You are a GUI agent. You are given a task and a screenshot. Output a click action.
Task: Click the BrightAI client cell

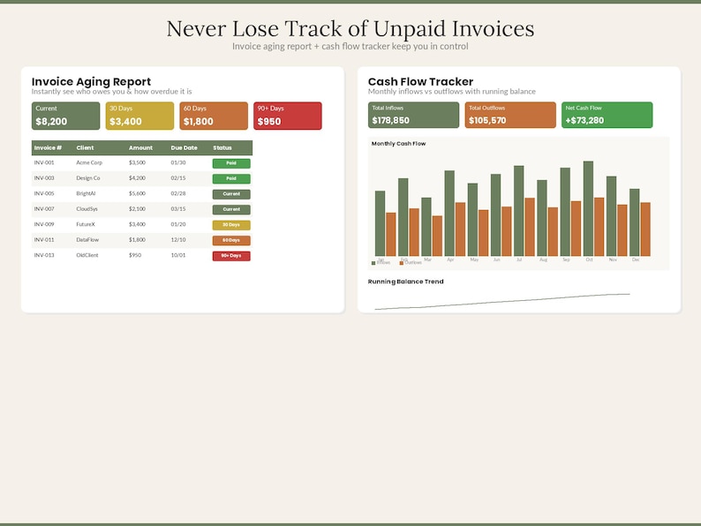click(86, 193)
